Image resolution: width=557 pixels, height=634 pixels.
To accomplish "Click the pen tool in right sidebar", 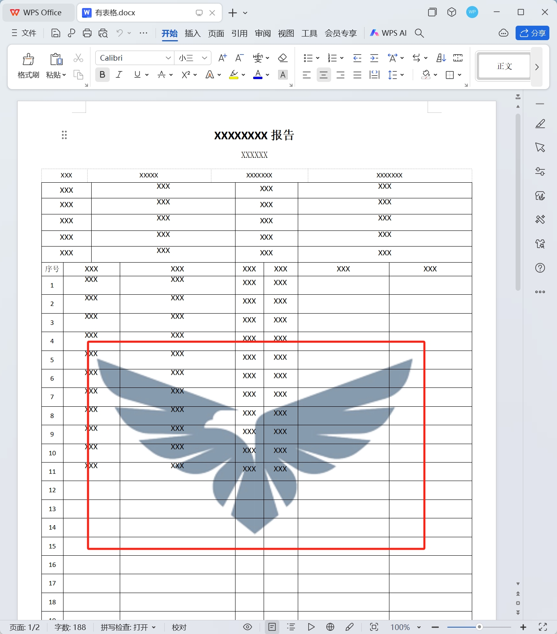I will pos(540,124).
